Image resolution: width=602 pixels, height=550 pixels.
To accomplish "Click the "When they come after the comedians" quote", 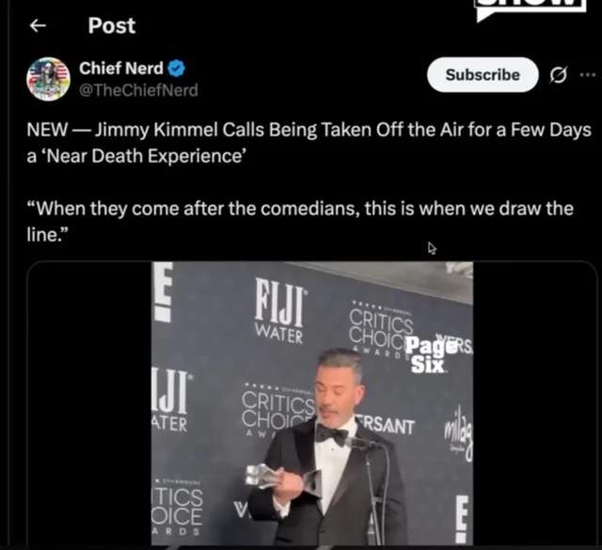I will pyautogui.click(x=300, y=221).
